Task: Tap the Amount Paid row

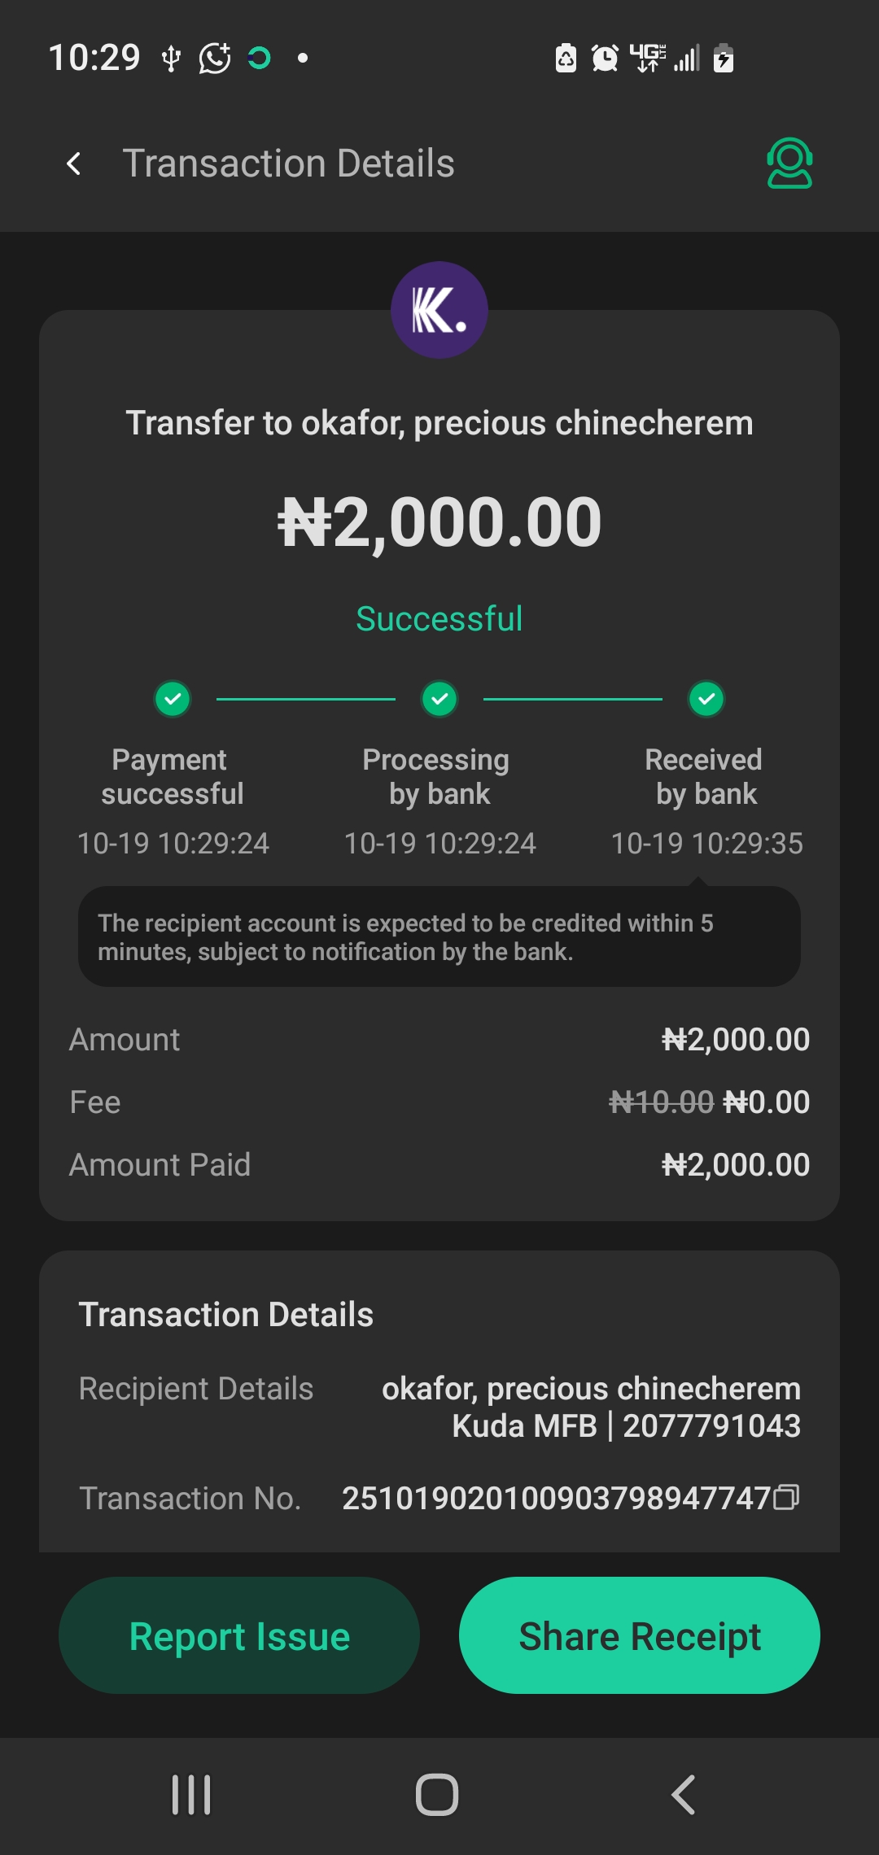Action: point(439,1165)
